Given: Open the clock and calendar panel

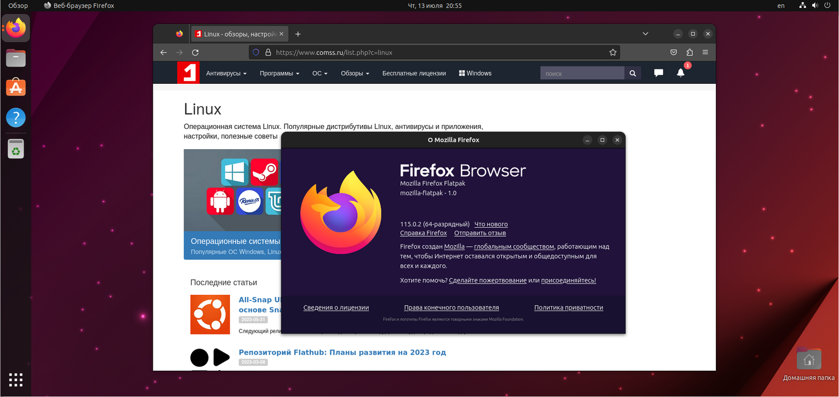Looking at the screenshot, I should click(436, 6).
